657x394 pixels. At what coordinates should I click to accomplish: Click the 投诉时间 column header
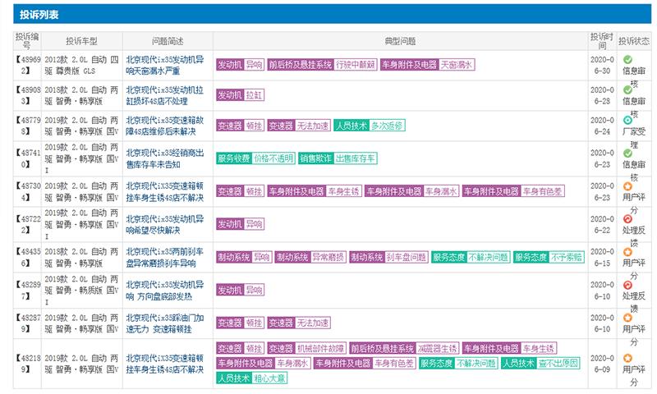click(x=602, y=41)
